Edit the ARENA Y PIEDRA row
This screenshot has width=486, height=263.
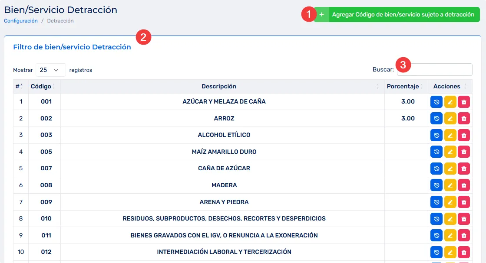[x=450, y=202]
